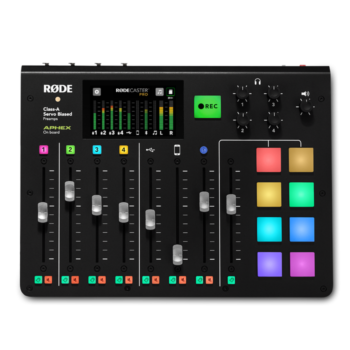Click the smartphone channel fader cap

pos(177,254)
